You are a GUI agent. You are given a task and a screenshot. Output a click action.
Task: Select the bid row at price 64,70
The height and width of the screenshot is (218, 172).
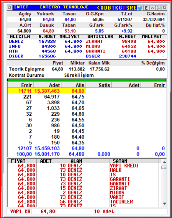[x=47, y=103]
